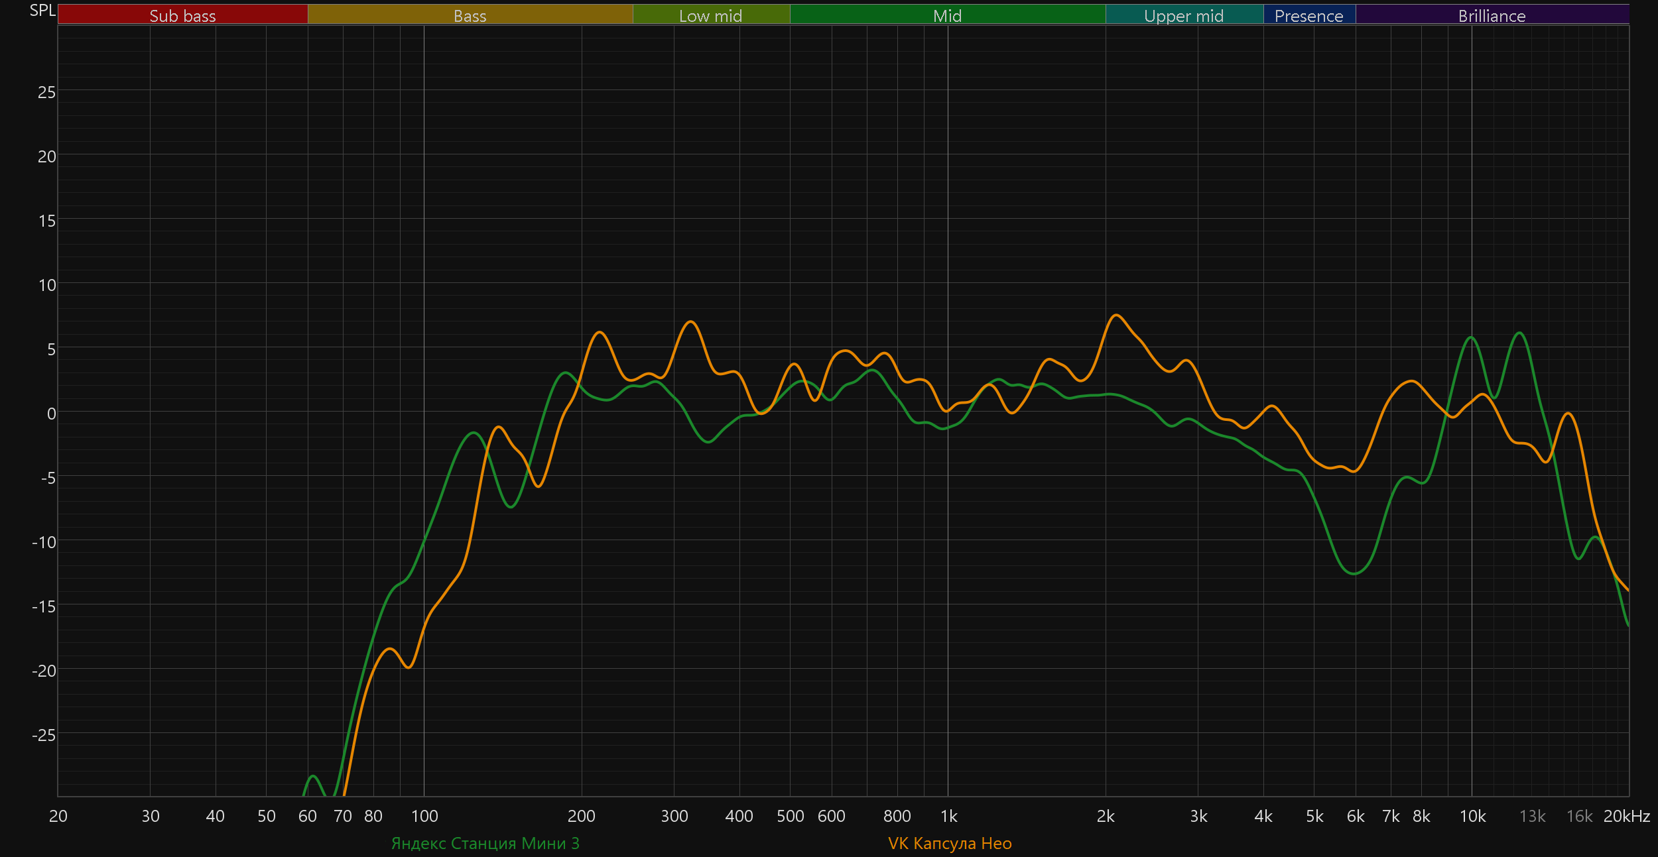This screenshot has height=857, width=1658.
Task: Select the Low mid band header
Action: tap(710, 15)
